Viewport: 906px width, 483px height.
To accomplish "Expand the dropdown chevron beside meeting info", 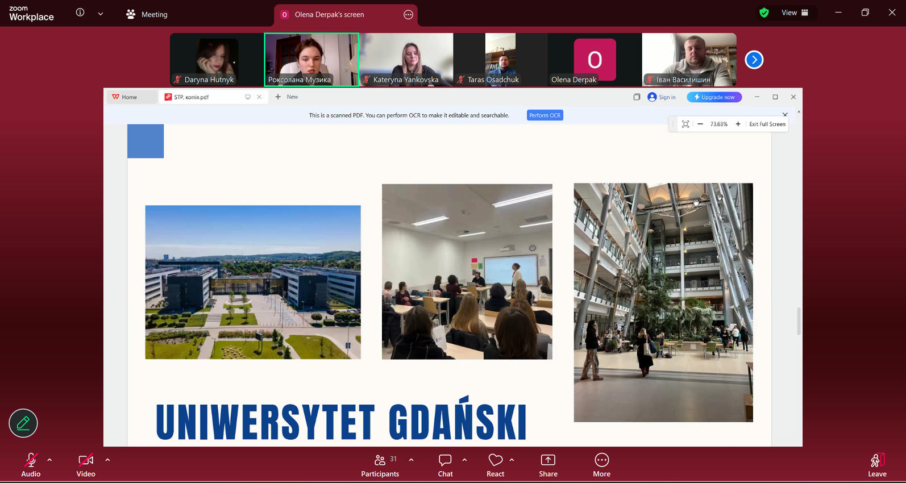I will click(x=101, y=14).
